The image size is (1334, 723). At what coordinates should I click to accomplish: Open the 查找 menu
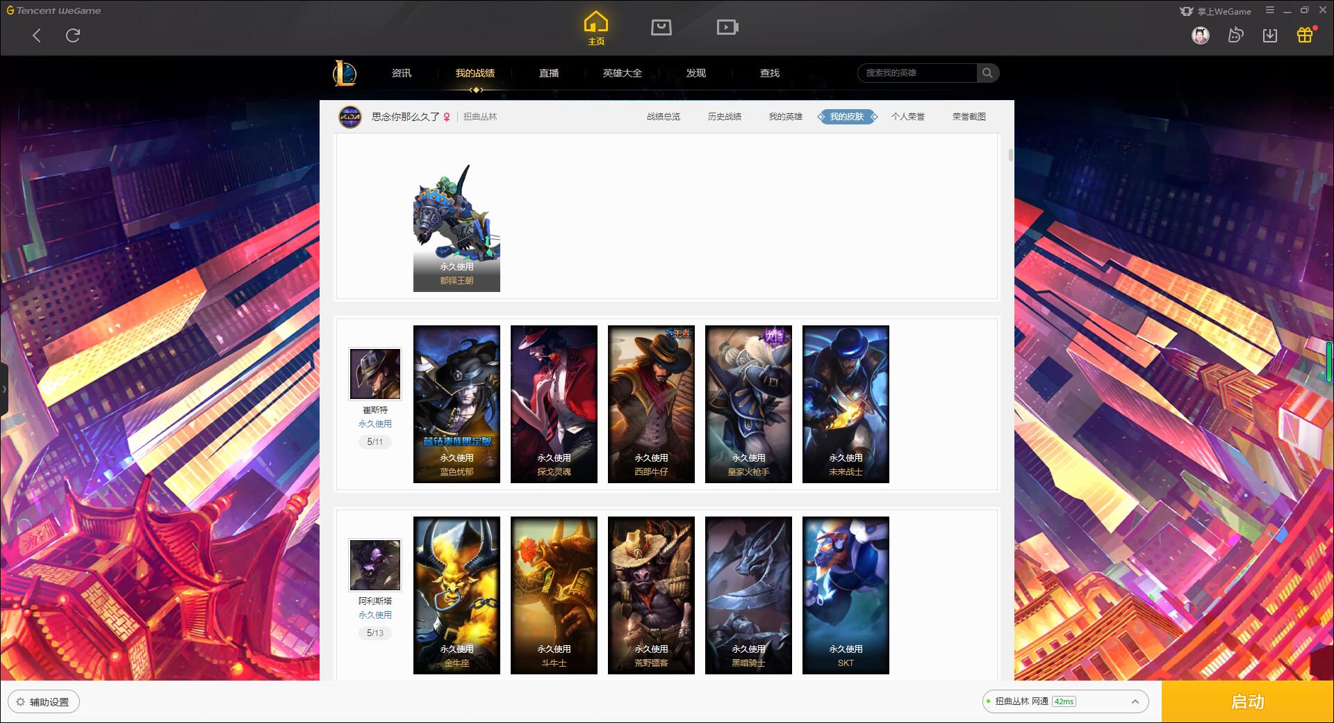pyautogui.click(x=770, y=73)
